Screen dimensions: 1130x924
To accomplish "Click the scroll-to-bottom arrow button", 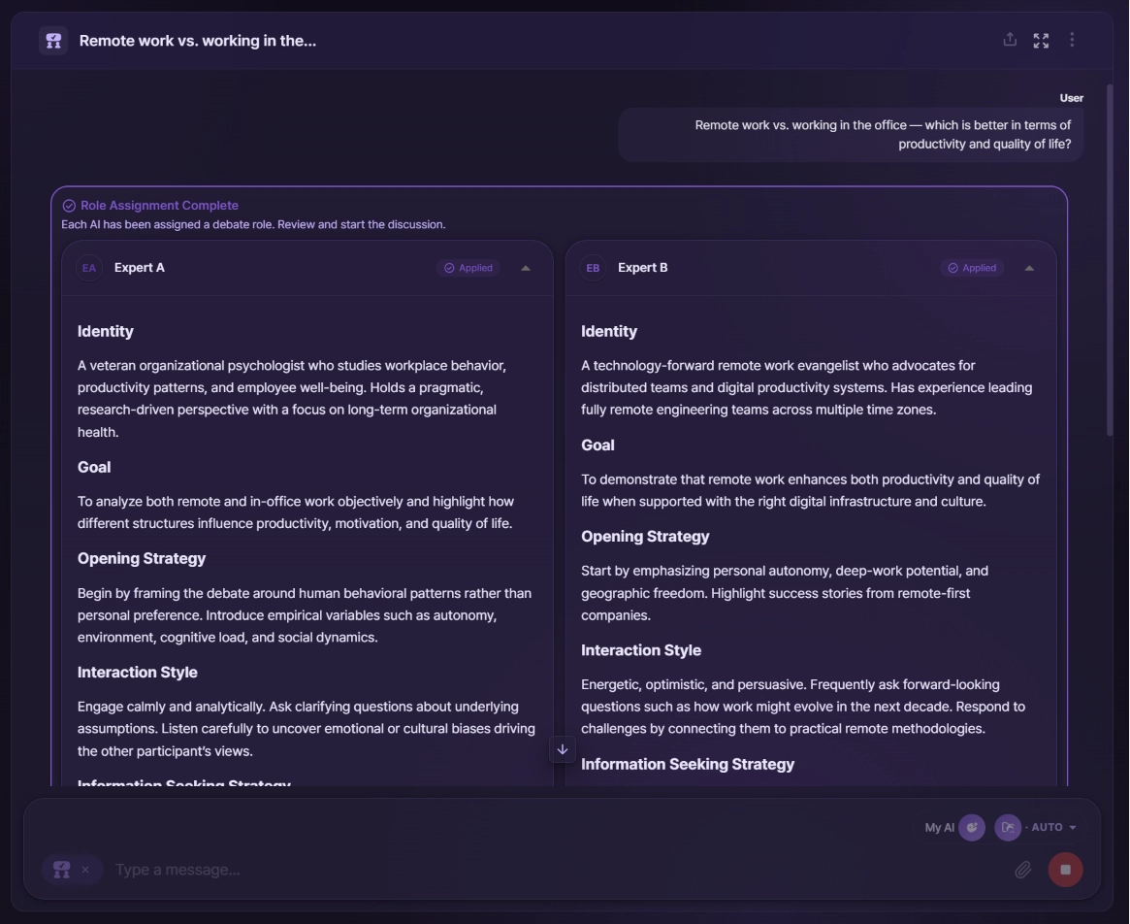I will pos(563,749).
